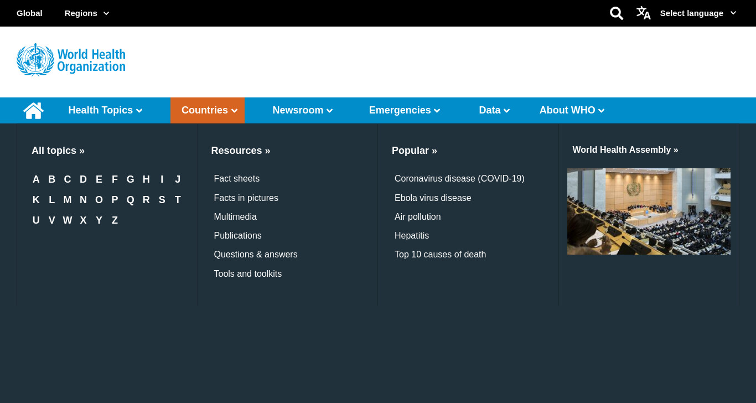The image size is (756, 403).
Task: Browse topics starting with letter L
Action: [x=52, y=200]
